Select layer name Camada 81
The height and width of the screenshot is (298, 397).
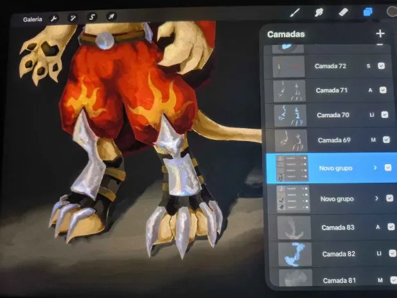[340, 281]
